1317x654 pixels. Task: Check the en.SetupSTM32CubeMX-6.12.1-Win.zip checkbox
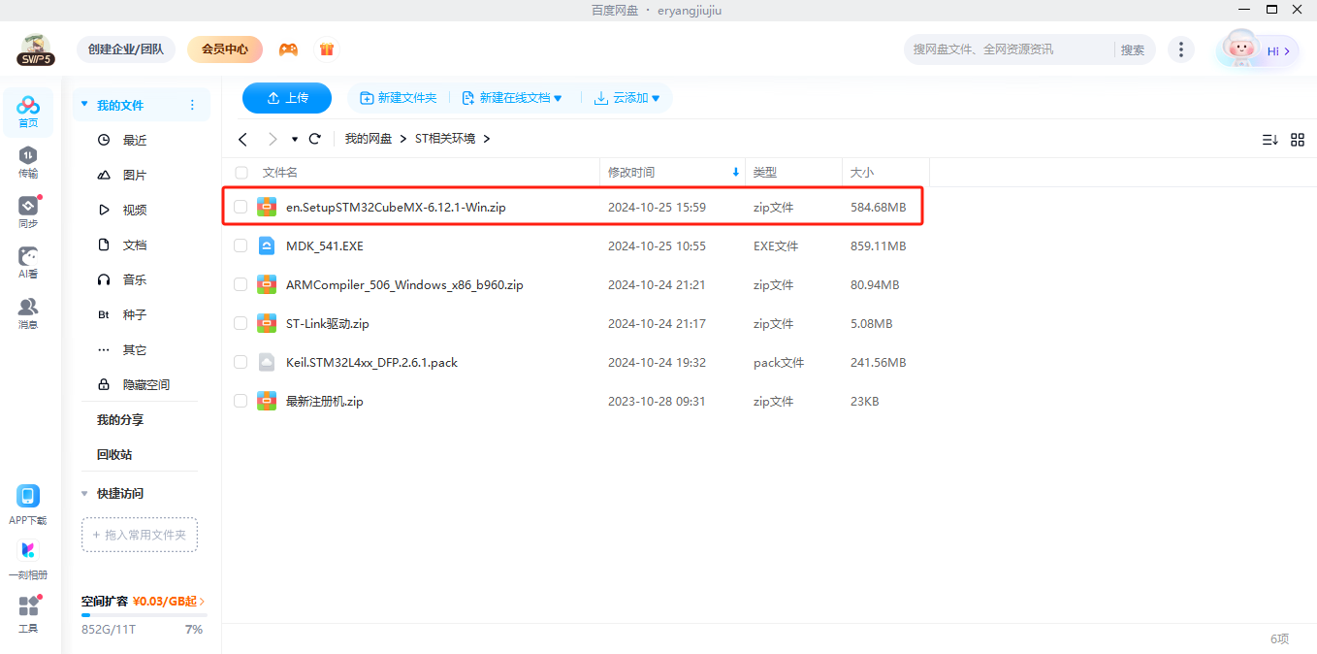click(x=241, y=207)
